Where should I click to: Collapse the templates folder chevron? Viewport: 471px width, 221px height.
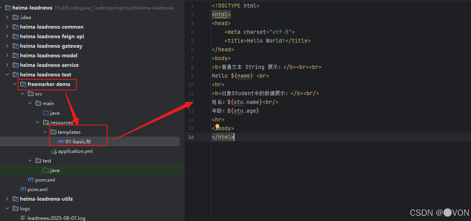45,132
